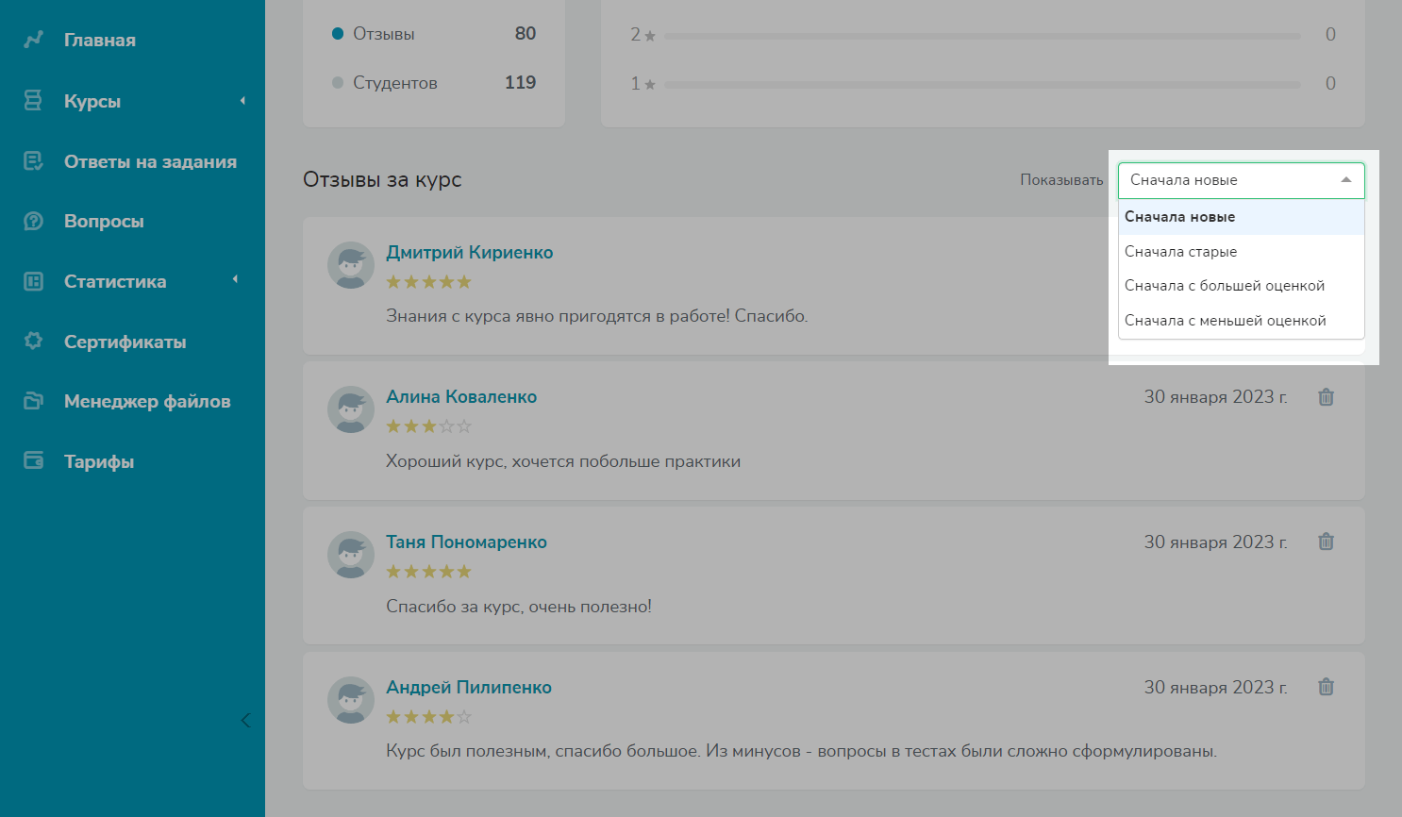Delete Алина Коваленко's review with trash icon
Viewport: 1402px width, 817px height.
pyautogui.click(x=1326, y=397)
